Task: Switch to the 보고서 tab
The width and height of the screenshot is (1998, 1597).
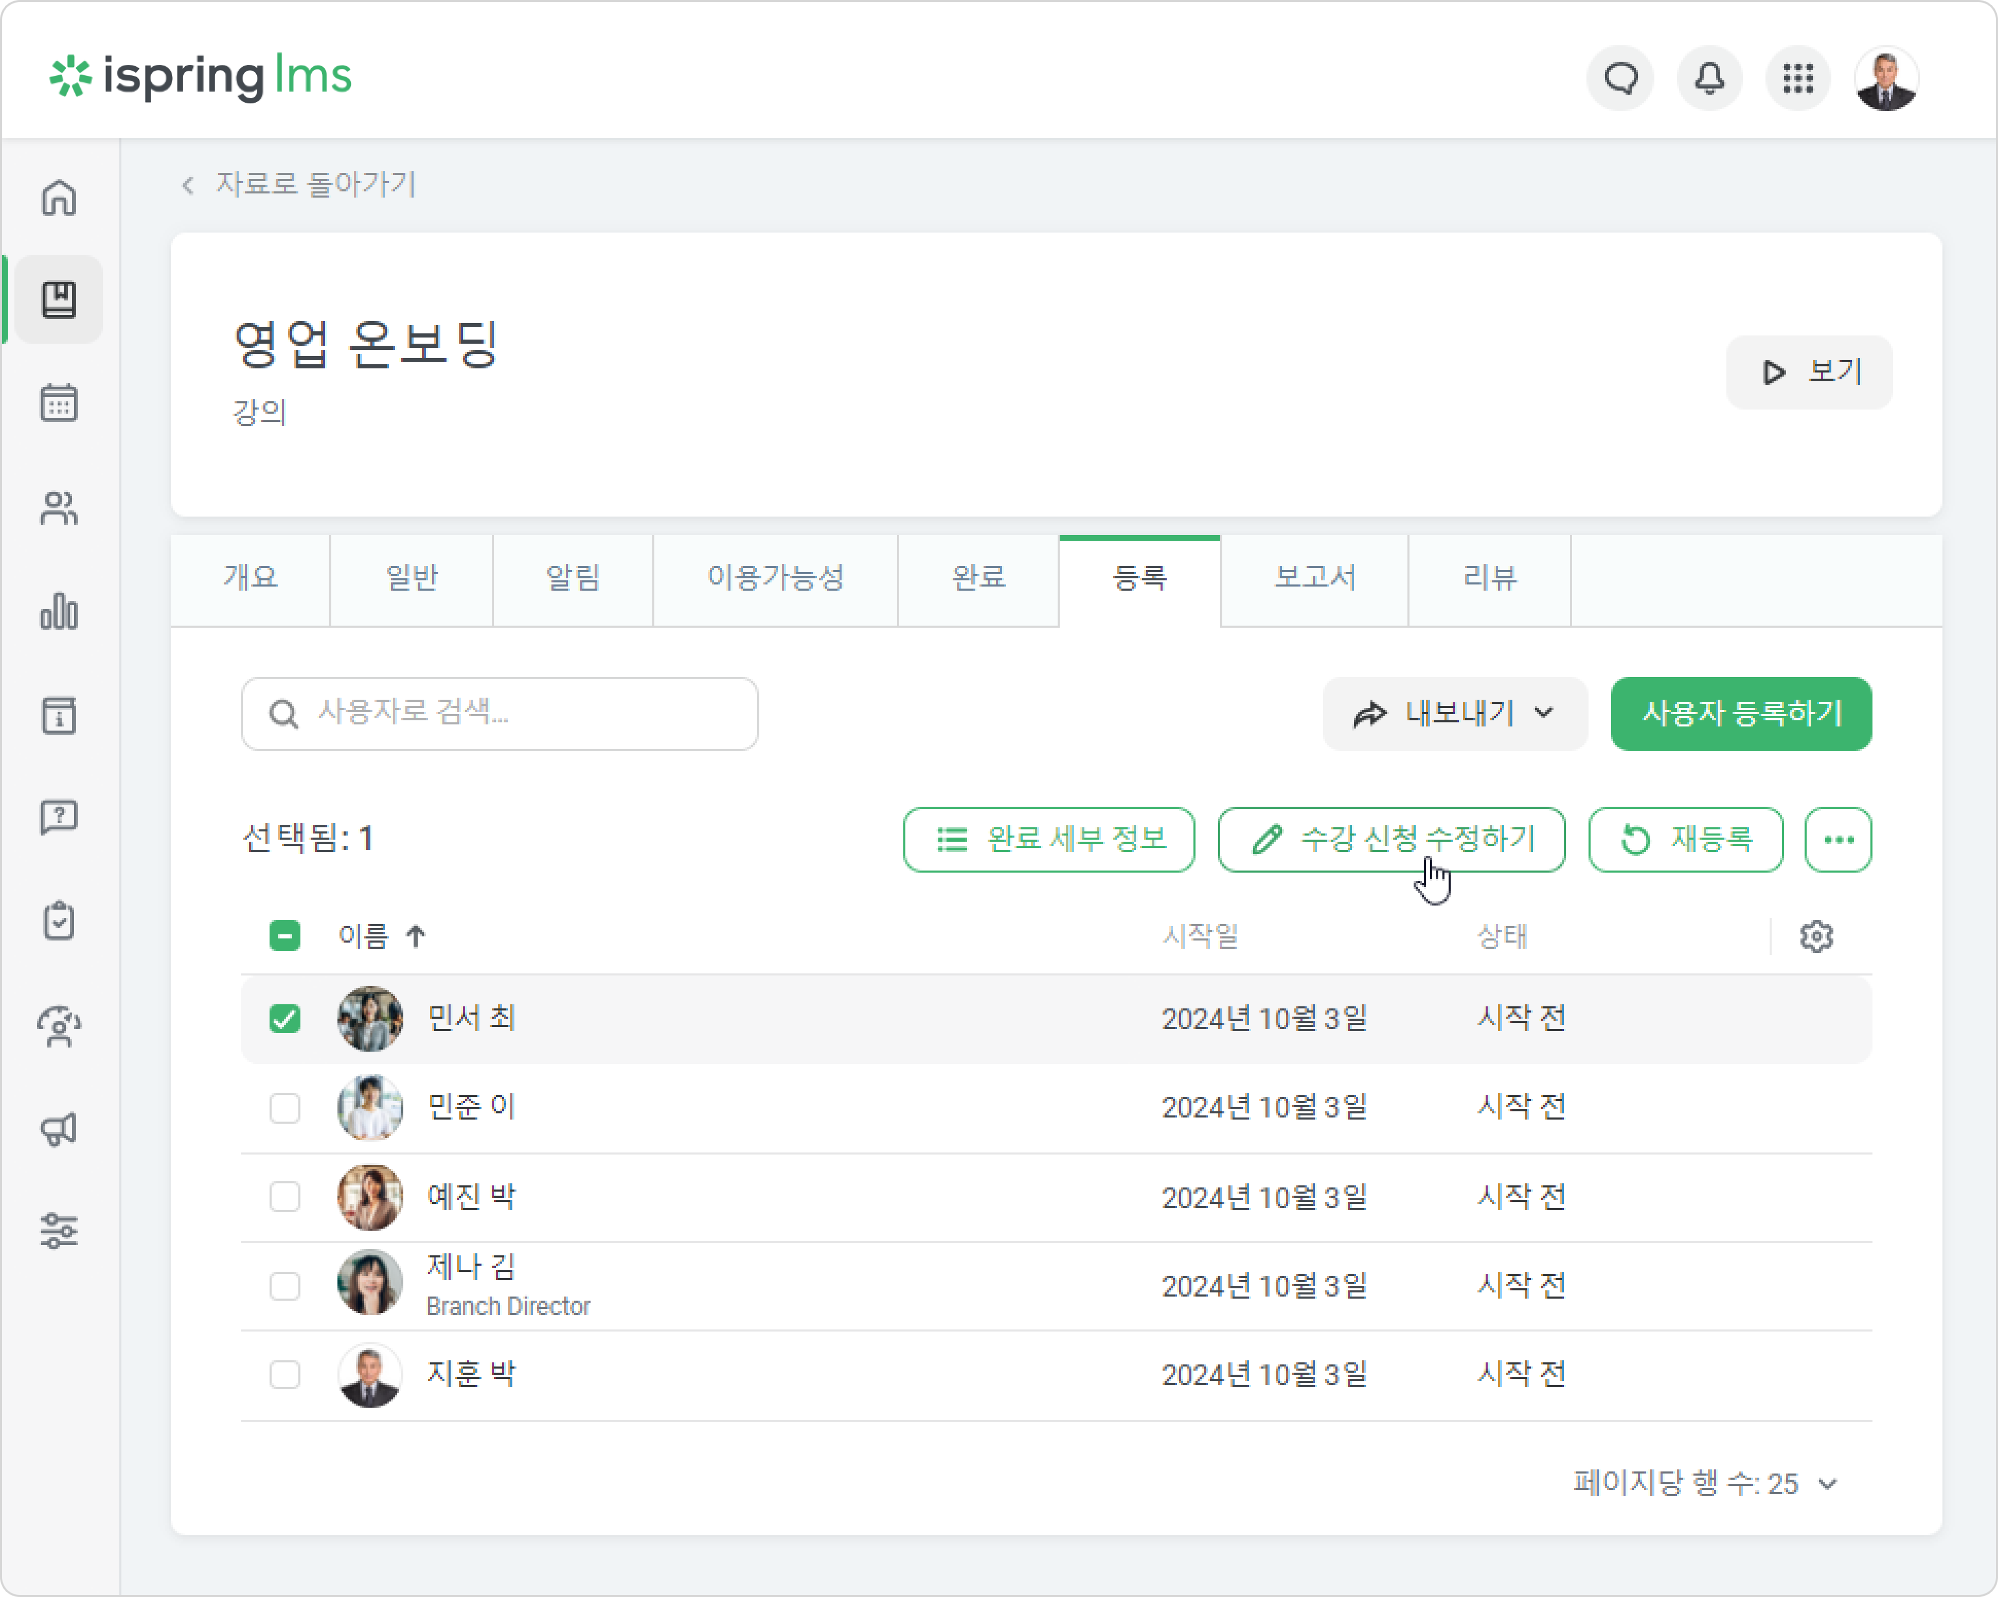Action: pos(1315,578)
